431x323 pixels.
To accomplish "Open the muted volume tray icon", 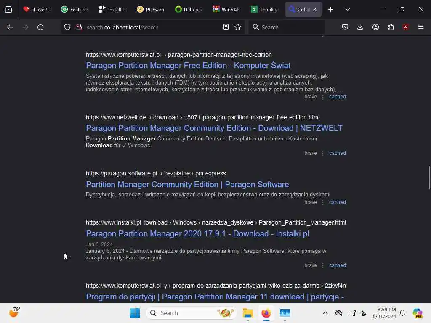I will [363, 313].
